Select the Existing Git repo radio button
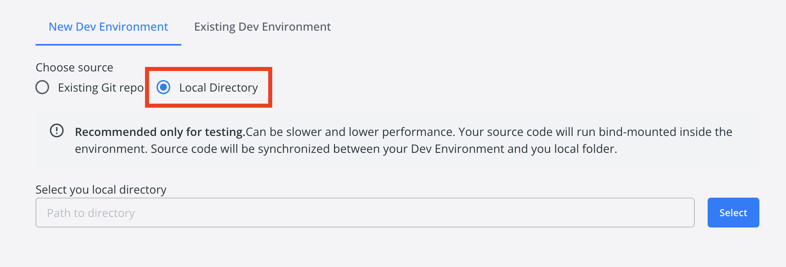 (x=42, y=87)
